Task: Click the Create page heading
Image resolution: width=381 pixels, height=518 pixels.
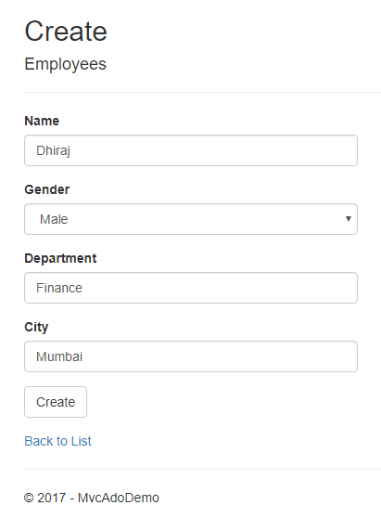Action: coord(66,31)
